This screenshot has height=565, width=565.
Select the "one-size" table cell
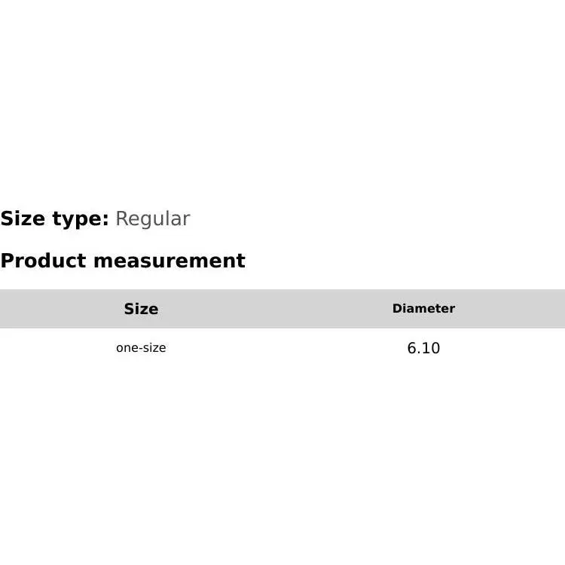point(141,348)
